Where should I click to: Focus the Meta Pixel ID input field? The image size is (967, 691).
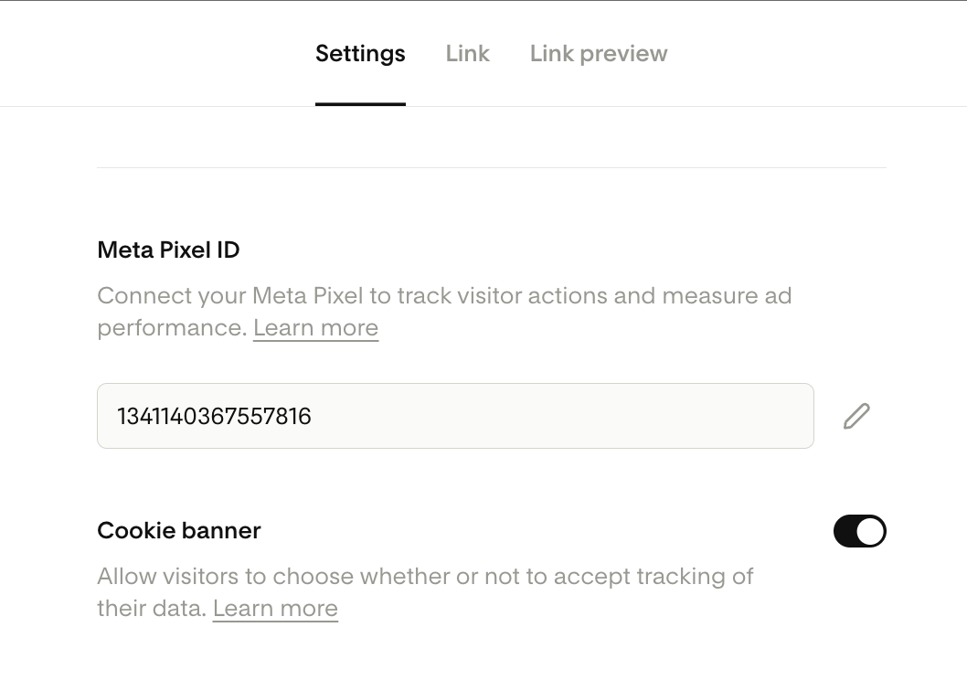click(x=455, y=416)
